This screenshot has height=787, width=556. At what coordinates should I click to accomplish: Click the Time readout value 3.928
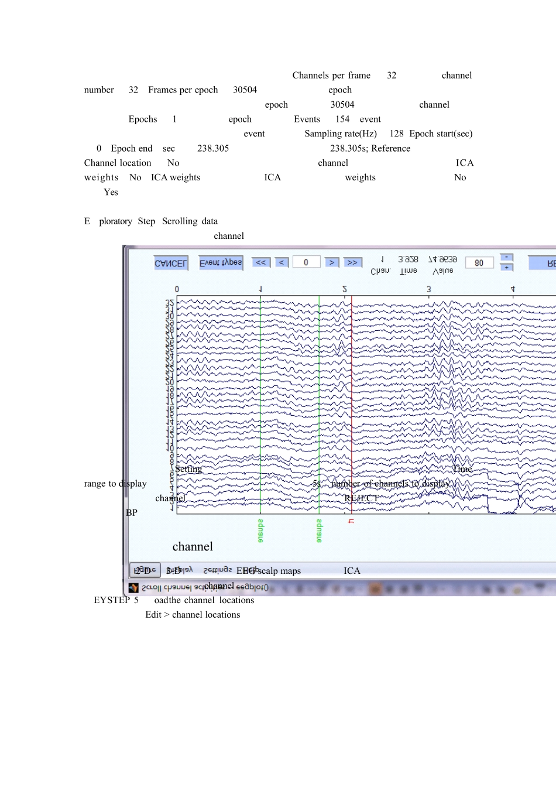[409, 259]
